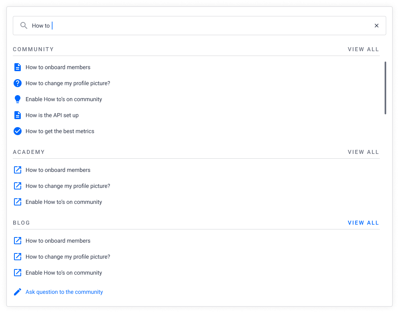Viewport: 399px width, 313px height.
Task: Clear the search with the X icon
Action: tap(376, 26)
